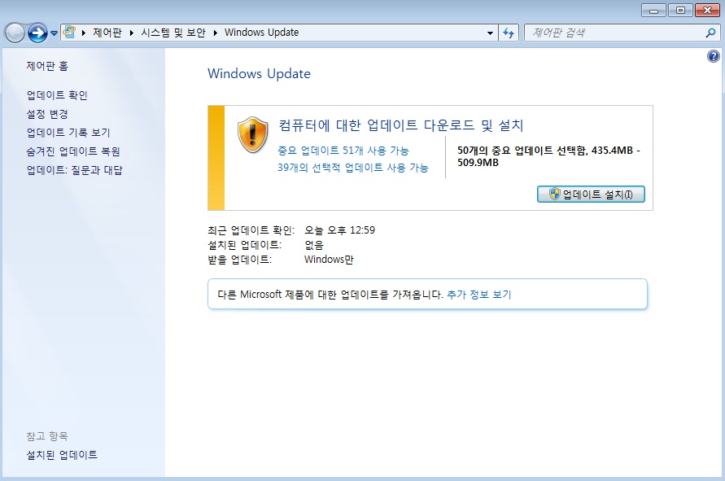This screenshot has height=481, width=725.
Task: Follow the 추가 정보 보기 link
Action: (479, 295)
